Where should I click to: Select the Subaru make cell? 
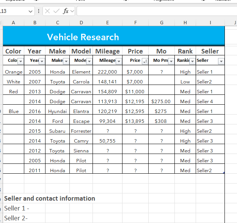[57, 129]
